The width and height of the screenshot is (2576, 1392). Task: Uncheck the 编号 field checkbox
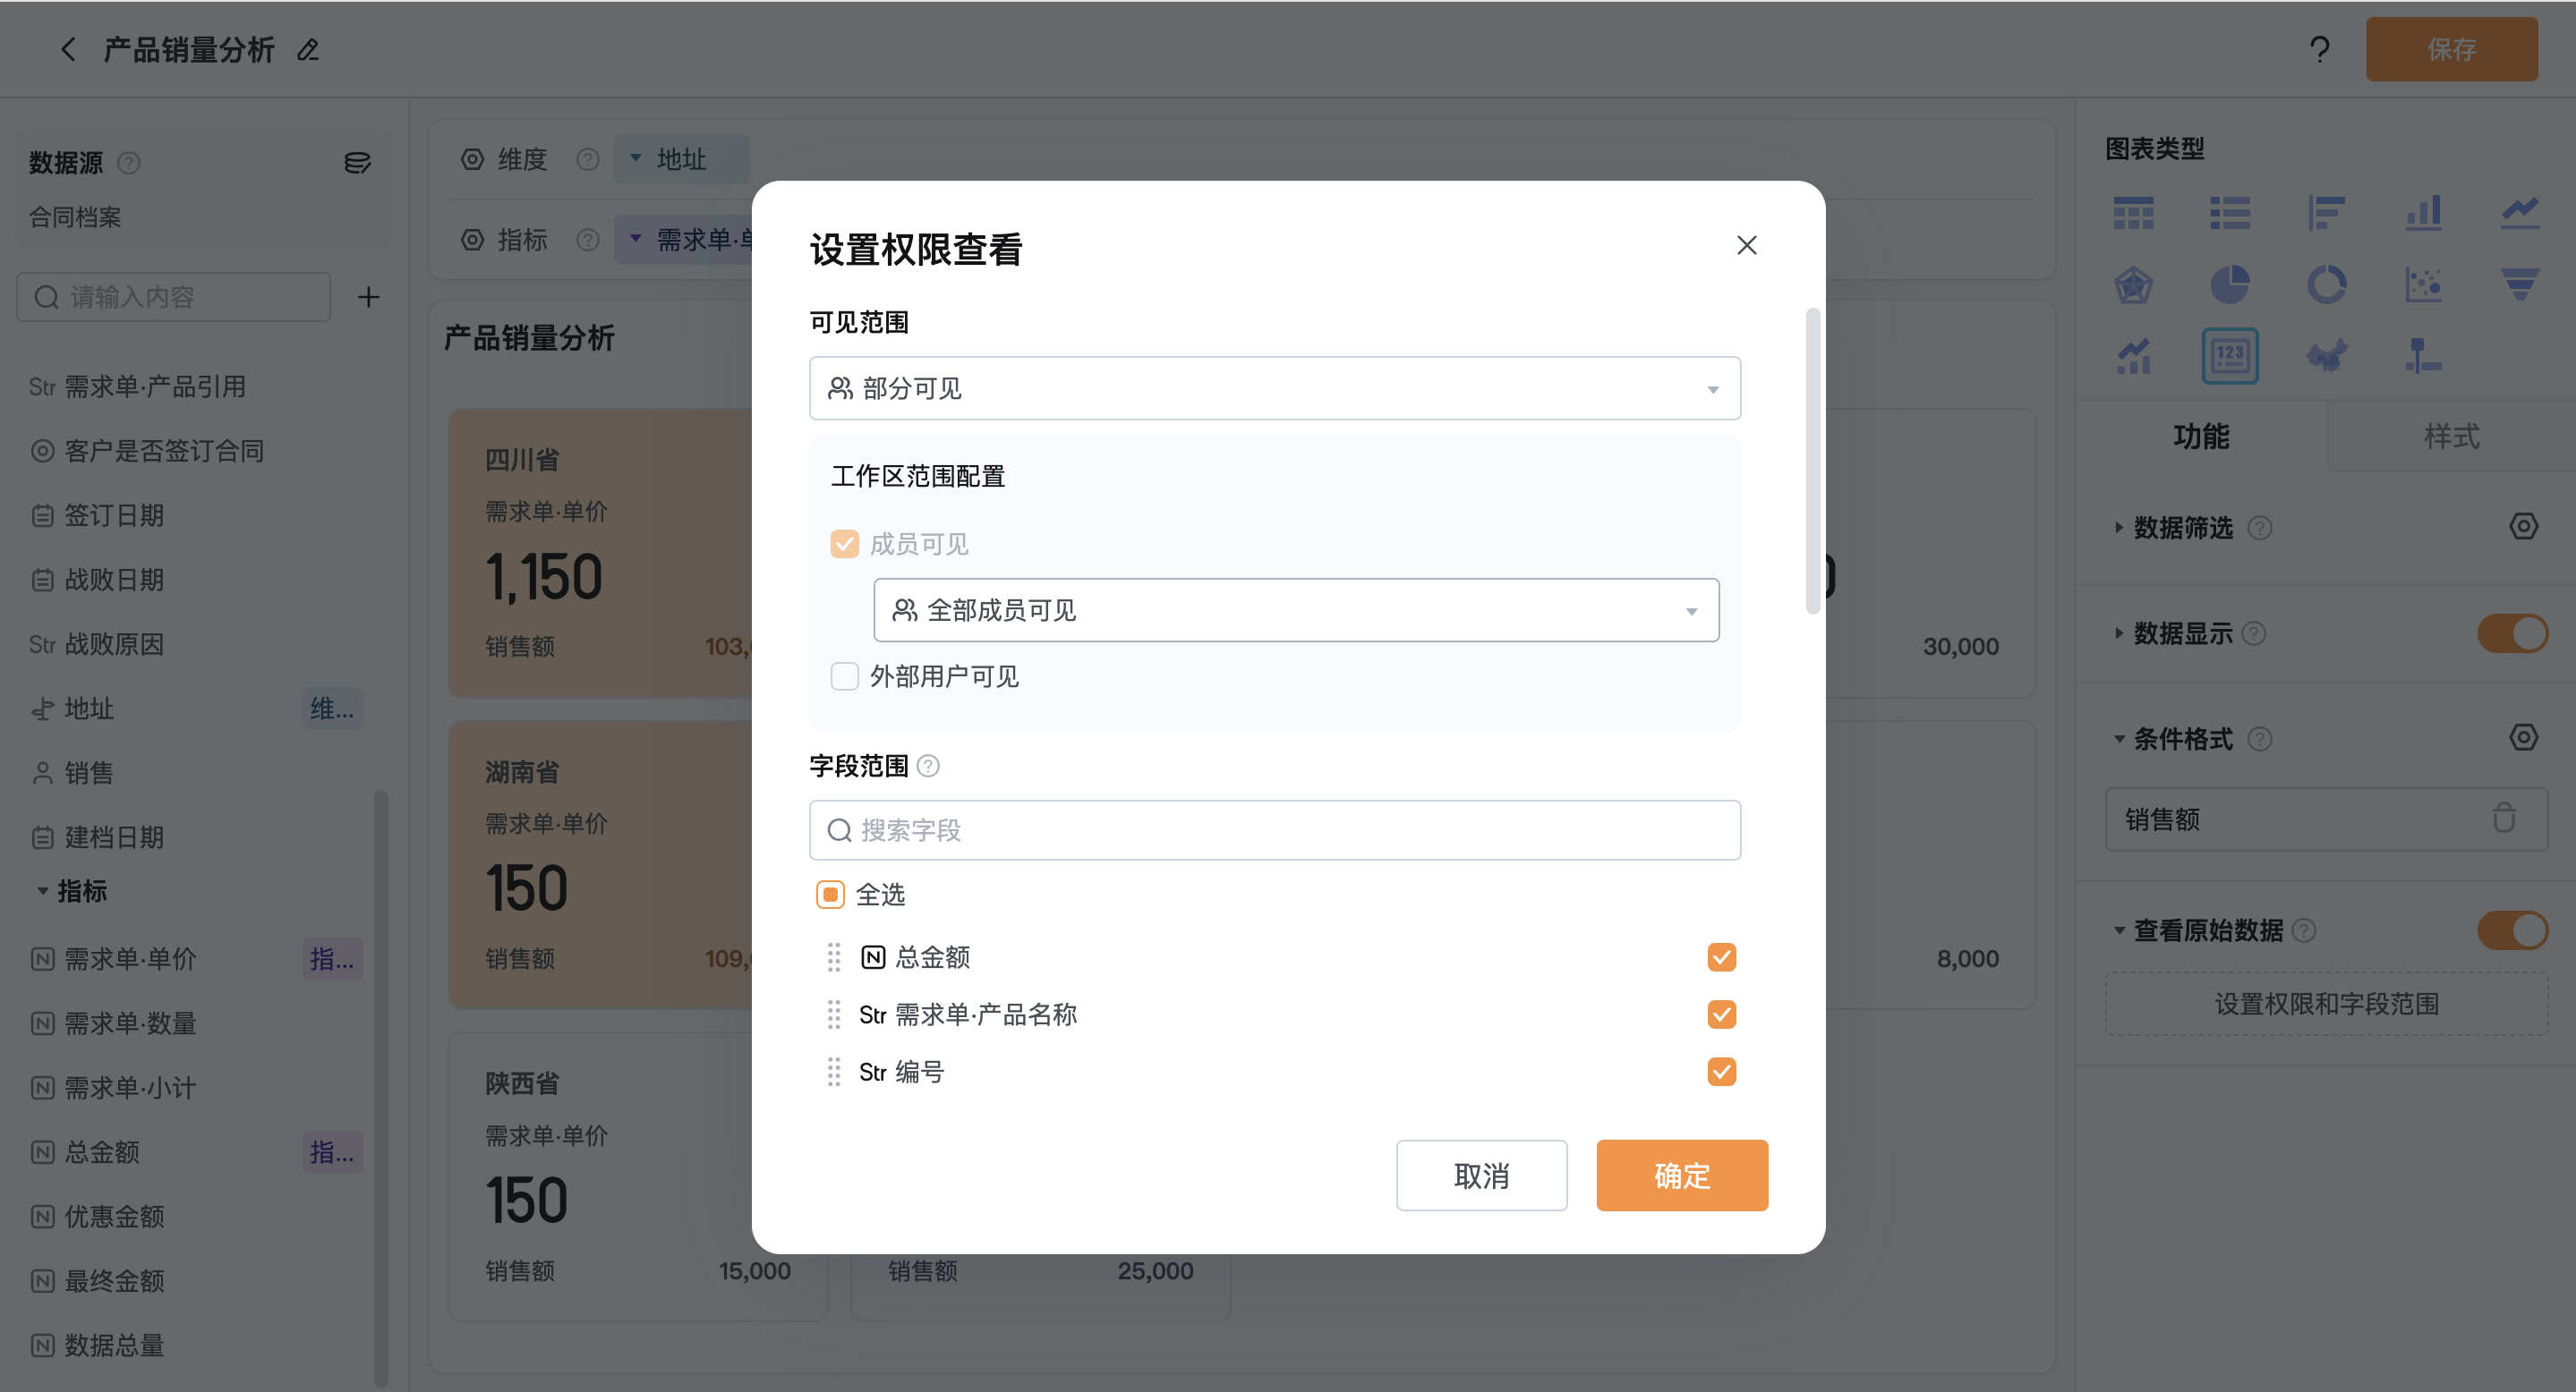tap(1722, 1071)
